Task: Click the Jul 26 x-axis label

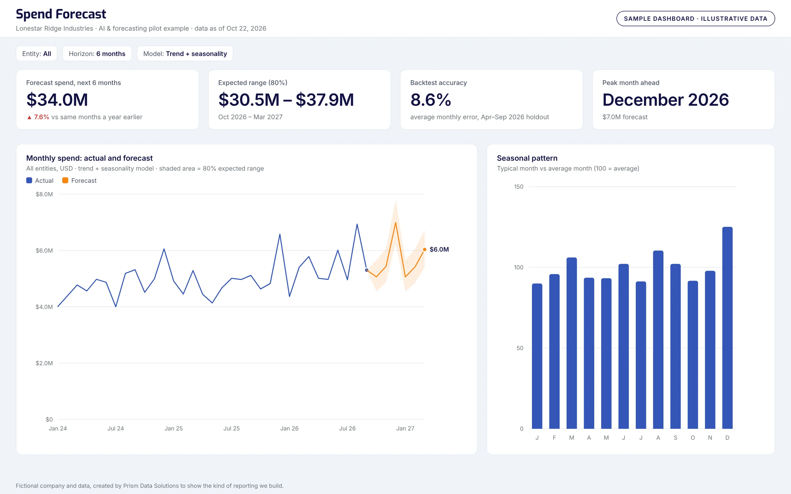Action: coord(347,428)
